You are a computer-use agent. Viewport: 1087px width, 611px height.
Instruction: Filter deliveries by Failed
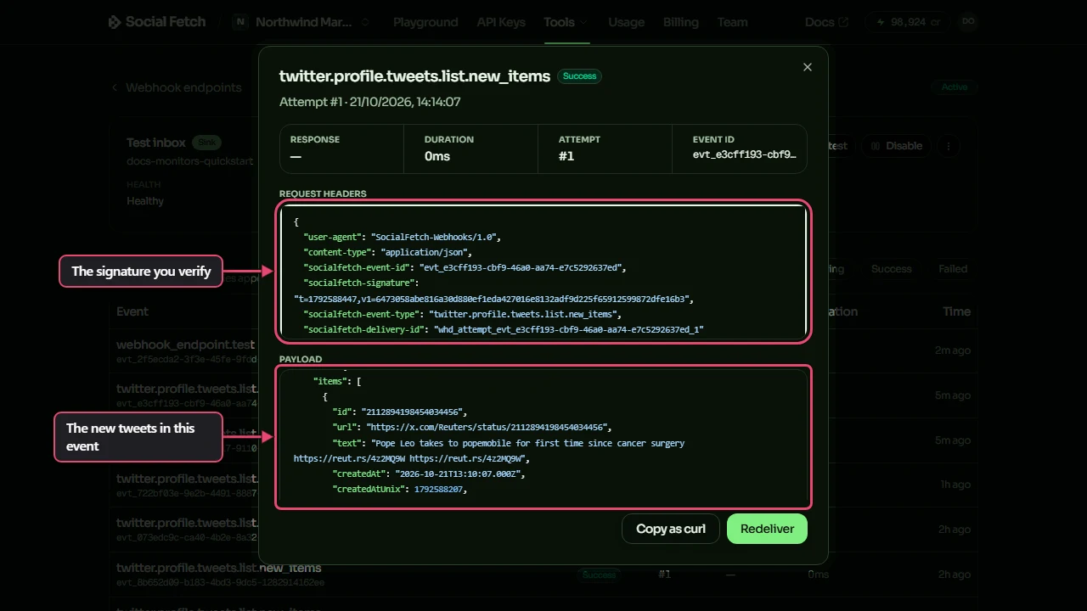pos(953,269)
